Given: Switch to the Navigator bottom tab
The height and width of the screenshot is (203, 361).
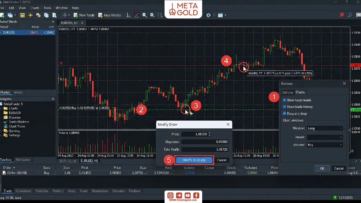Looking at the screenshot, I should (x=23, y=160).
